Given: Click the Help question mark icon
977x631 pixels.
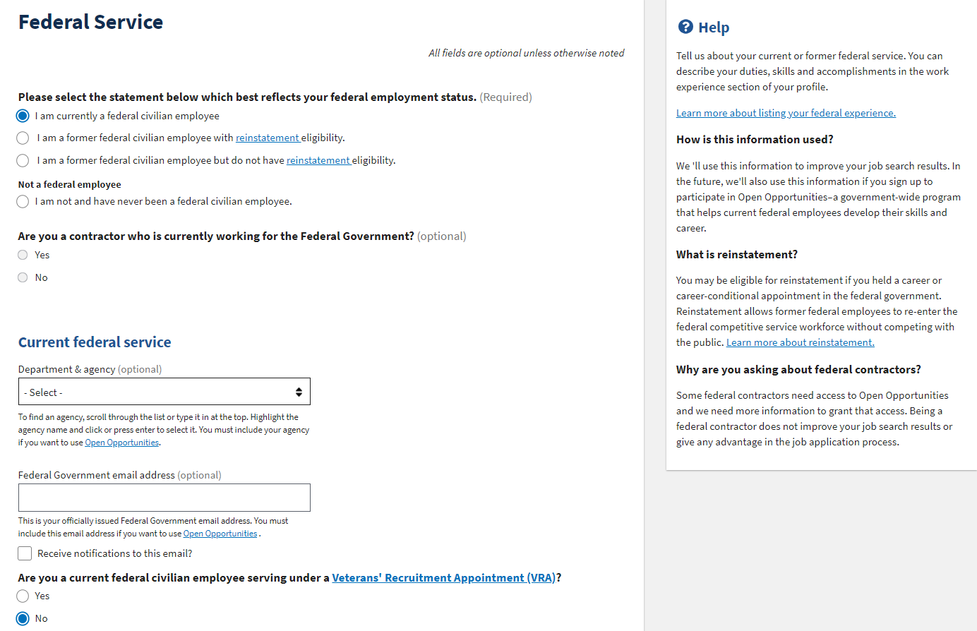Looking at the screenshot, I should (x=685, y=27).
